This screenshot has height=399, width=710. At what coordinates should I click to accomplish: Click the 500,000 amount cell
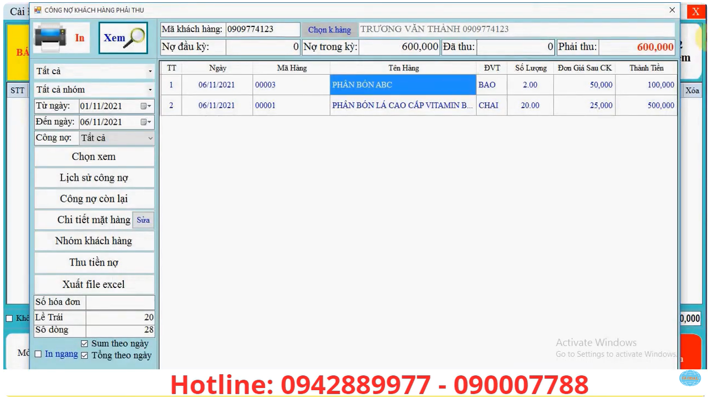[647, 106]
